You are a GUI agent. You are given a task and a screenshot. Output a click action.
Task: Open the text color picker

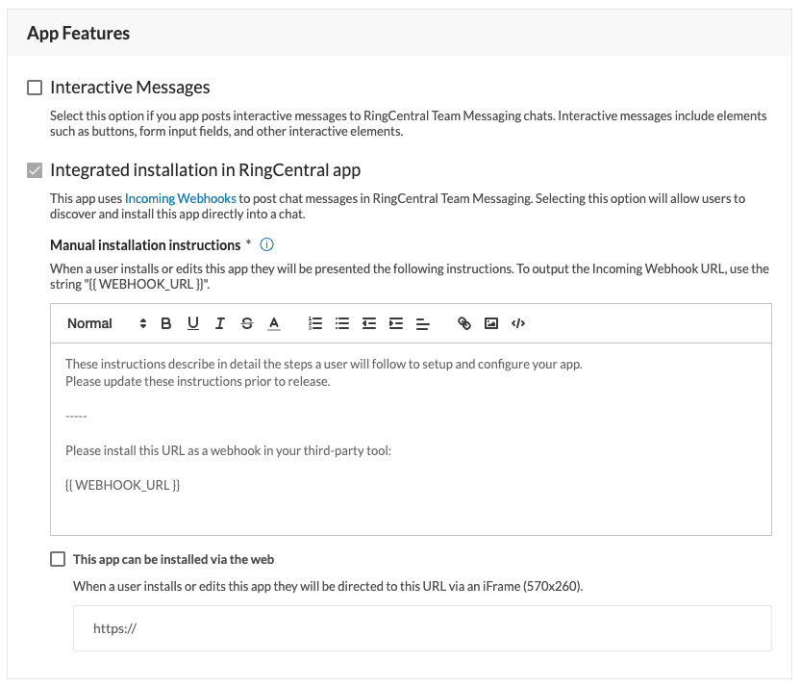(274, 323)
